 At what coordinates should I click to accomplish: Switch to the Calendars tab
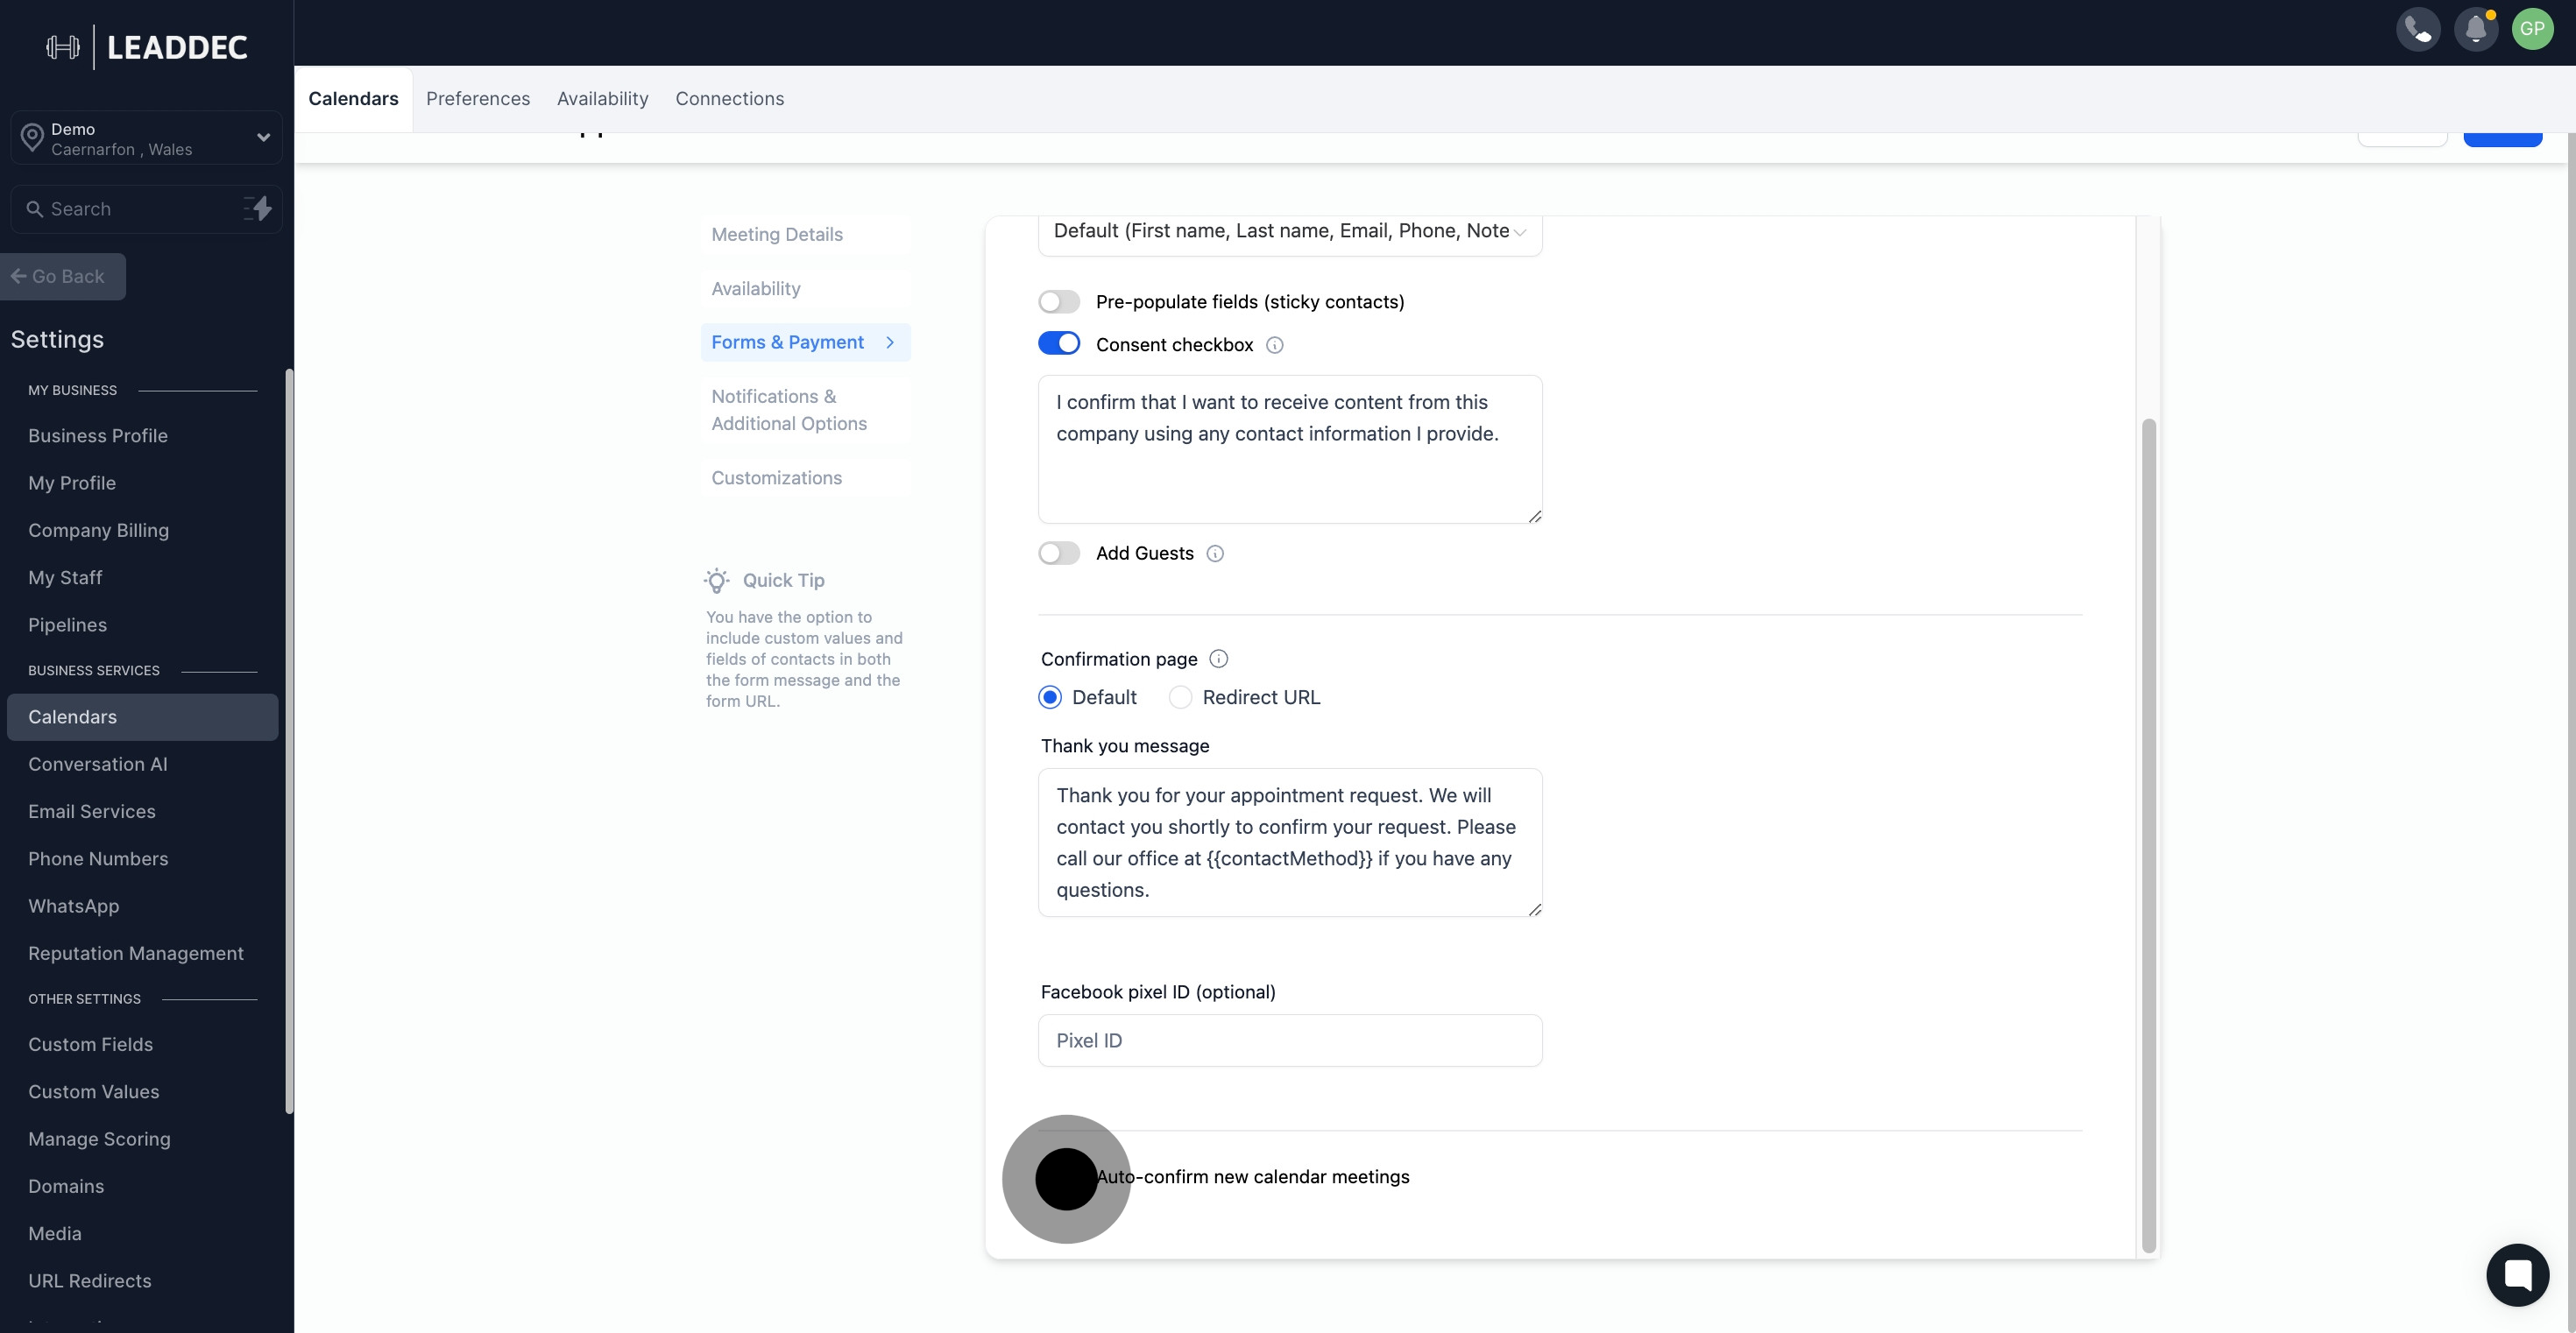click(x=353, y=99)
